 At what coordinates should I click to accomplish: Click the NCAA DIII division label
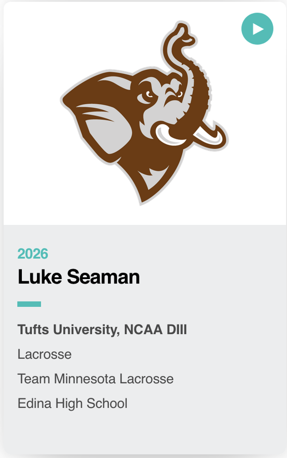pyautogui.click(x=155, y=330)
